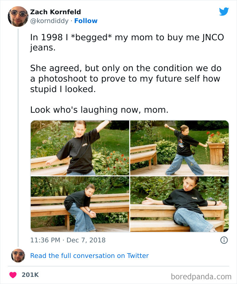Screen dimensions: 237x284
Task: Click the 201K likes count
Action: click(x=30, y=275)
